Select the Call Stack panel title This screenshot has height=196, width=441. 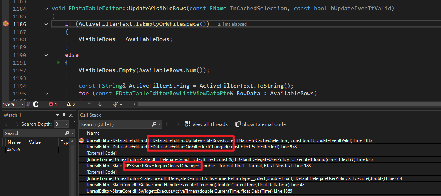click(x=91, y=115)
